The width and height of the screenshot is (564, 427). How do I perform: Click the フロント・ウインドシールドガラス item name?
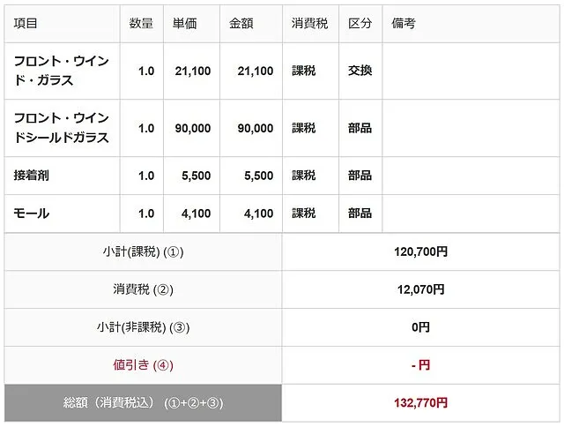(x=61, y=128)
